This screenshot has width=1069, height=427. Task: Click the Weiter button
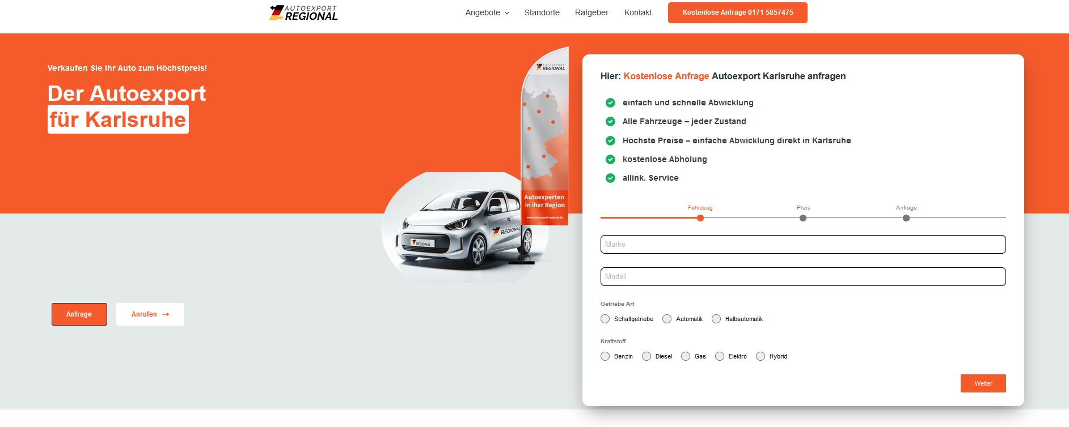tap(983, 383)
